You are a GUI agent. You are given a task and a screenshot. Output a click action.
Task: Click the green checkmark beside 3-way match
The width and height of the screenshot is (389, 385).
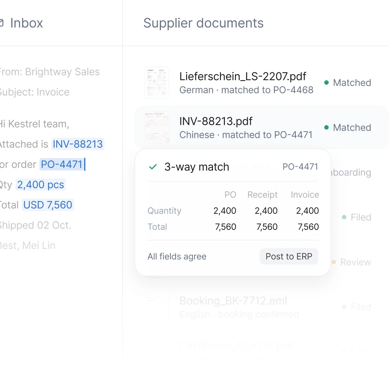(x=153, y=167)
